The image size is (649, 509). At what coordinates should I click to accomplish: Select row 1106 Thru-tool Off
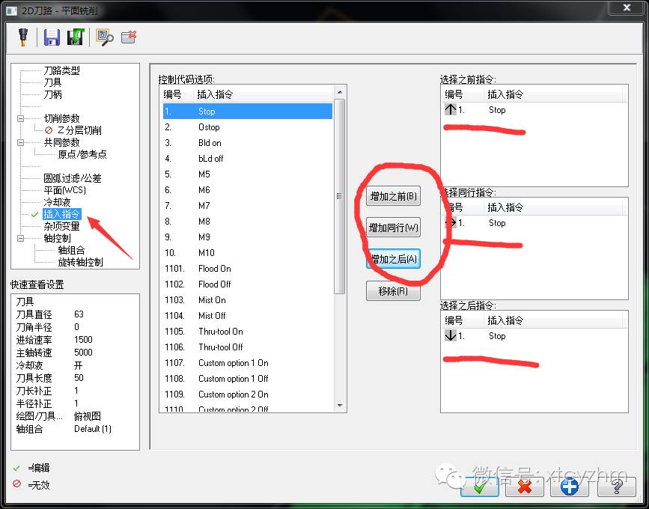[248, 347]
